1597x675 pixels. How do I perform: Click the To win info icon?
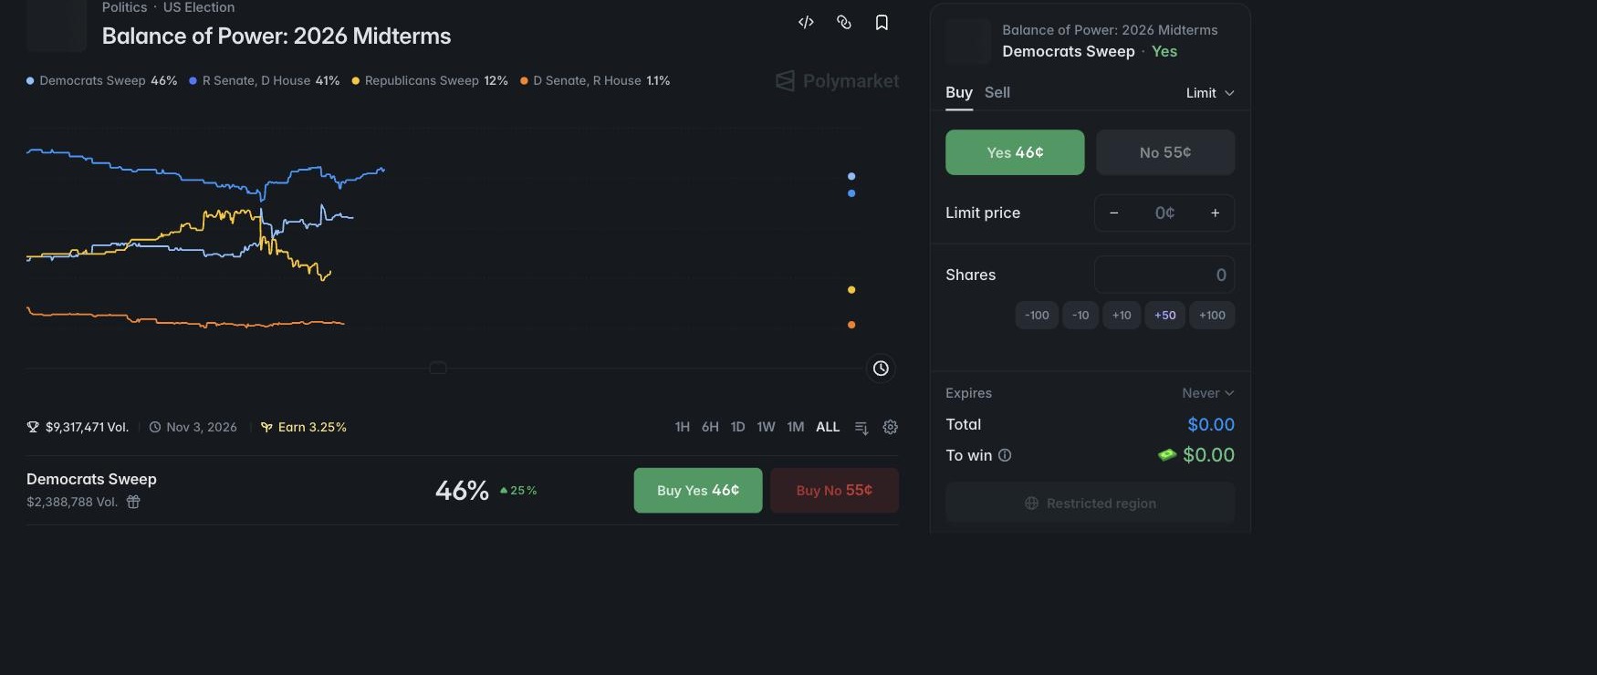pos(1005,455)
